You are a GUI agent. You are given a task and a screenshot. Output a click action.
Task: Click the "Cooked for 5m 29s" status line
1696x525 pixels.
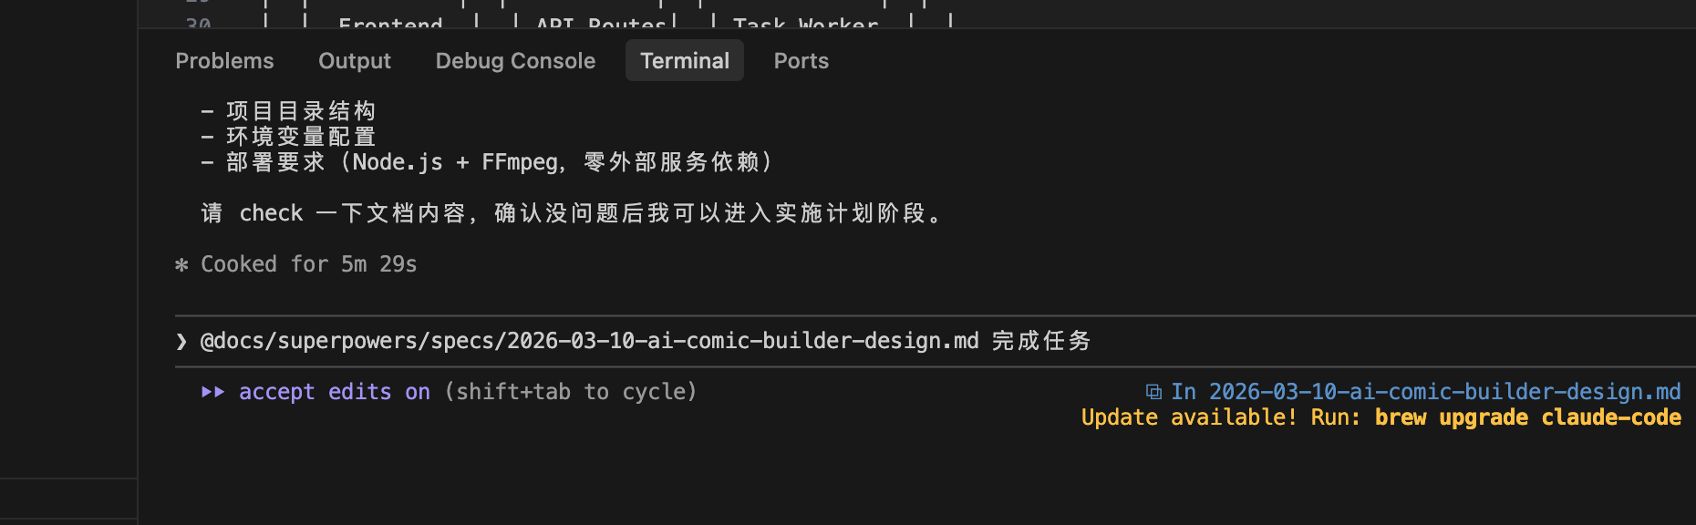tap(308, 264)
